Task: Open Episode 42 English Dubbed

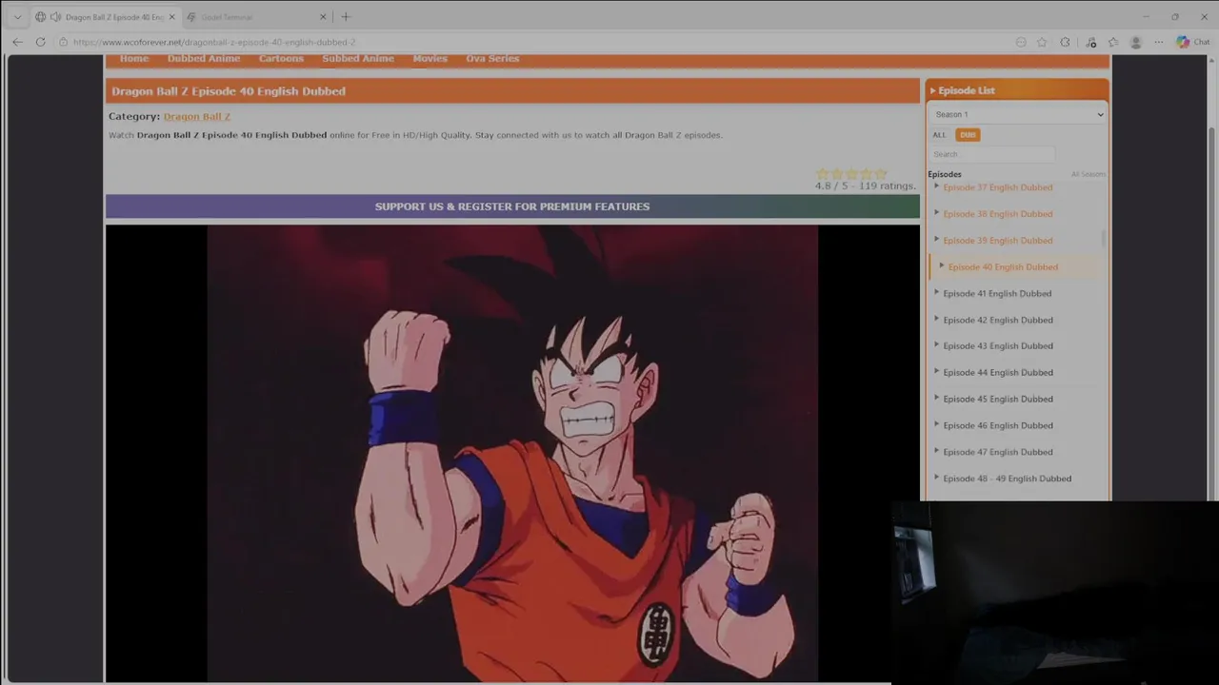Action: [997, 321]
